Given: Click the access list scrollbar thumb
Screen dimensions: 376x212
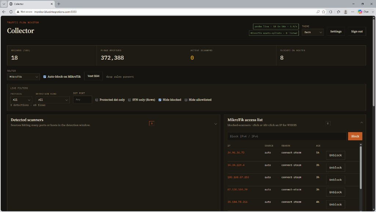Looking at the screenshot, I should coord(361,167).
